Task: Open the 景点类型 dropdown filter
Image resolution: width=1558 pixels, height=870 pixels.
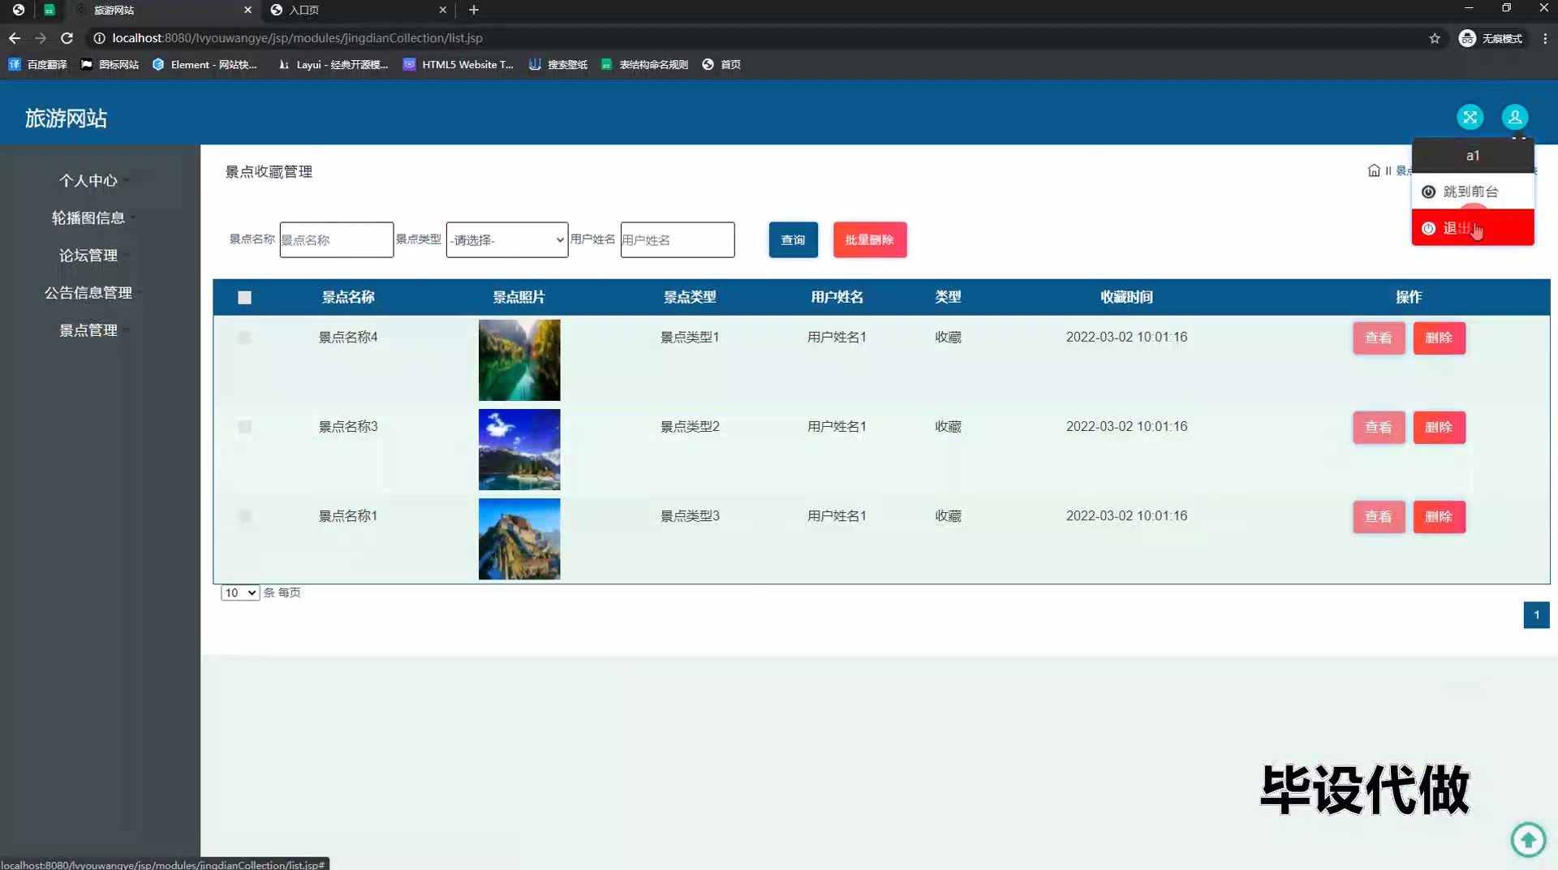Action: pyautogui.click(x=506, y=240)
